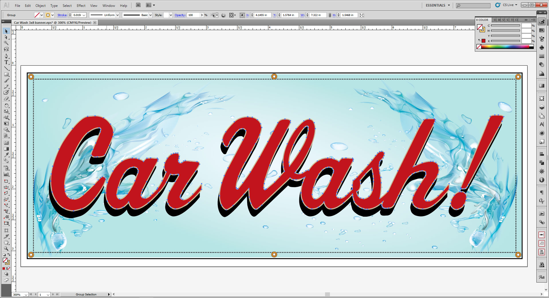Select the Eraser tool

6,99
